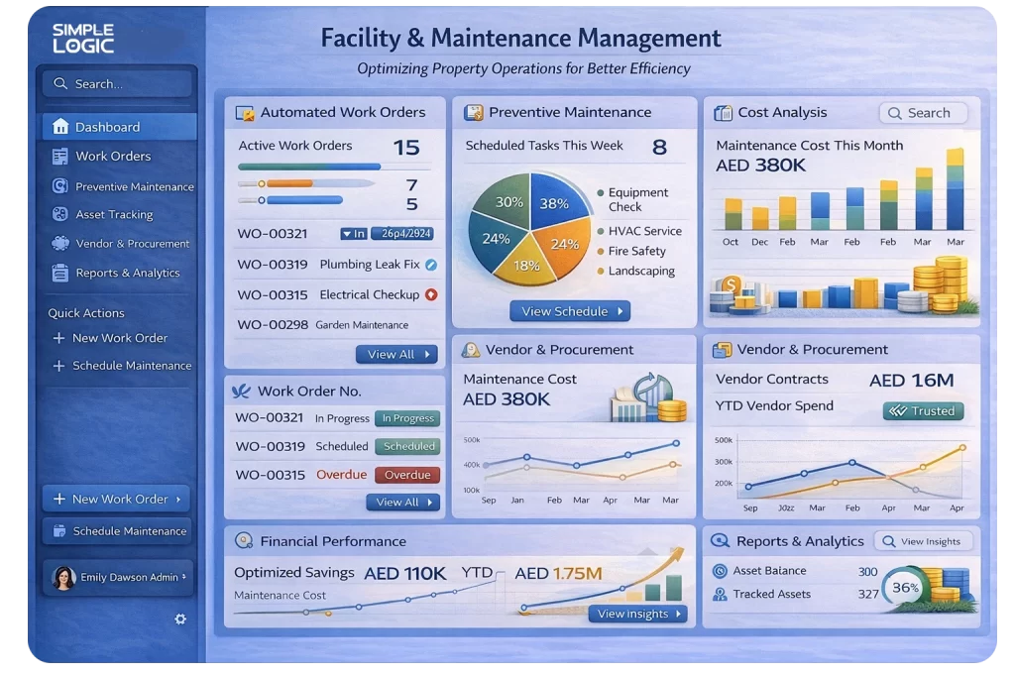
Task: Click the Reports & Analytics sidebar icon
Action: [x=60, y=273]
